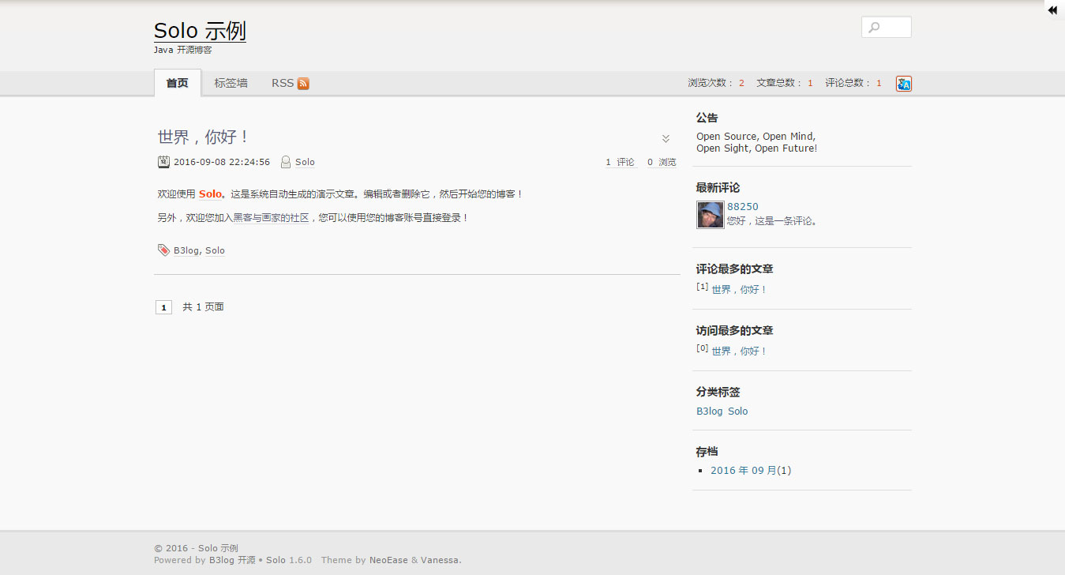Click the Vanessa link in footer
1065x575 pixels.
click(x=440, y=560)
